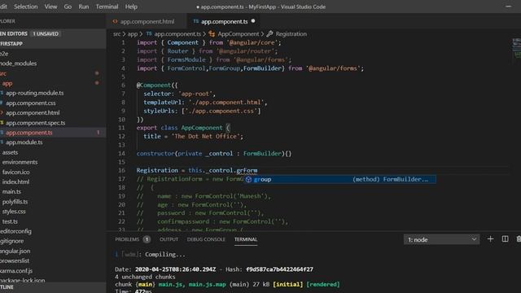Viewport: 521px width, 293px height.
Task: Open index.html in explorer
Action: coord(15,181)
